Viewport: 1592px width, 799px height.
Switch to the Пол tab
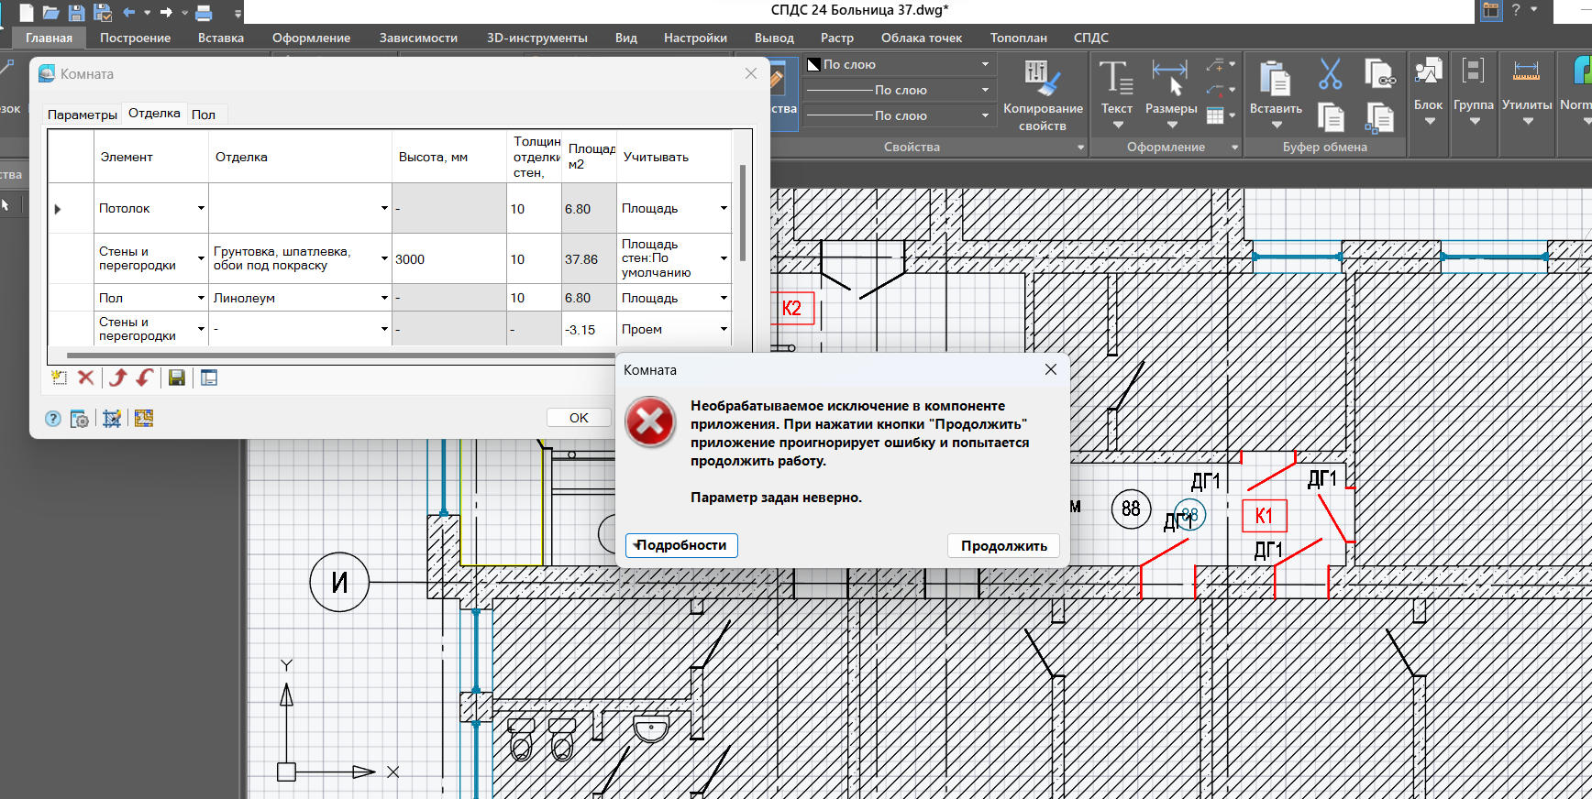coord(204,115)
